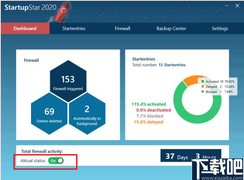
Task: Go to the Backup Center tab
Action: pyautogui.click(x=171, y=28)
